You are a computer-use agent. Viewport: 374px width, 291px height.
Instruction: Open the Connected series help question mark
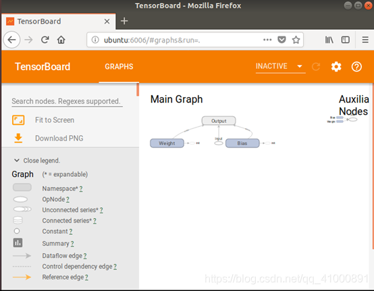tap(95, 221)
